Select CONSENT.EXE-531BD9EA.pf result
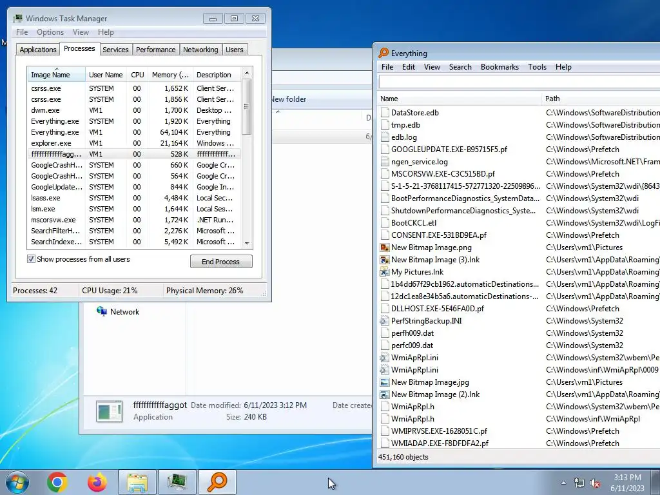The width and height of the screenshot is (660, 495). [x=519, y=235]
